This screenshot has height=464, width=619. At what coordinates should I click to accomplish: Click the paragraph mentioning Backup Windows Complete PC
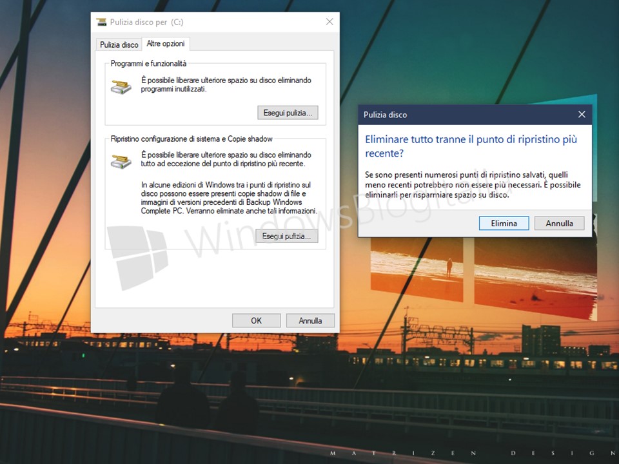[x=229, y=198]
